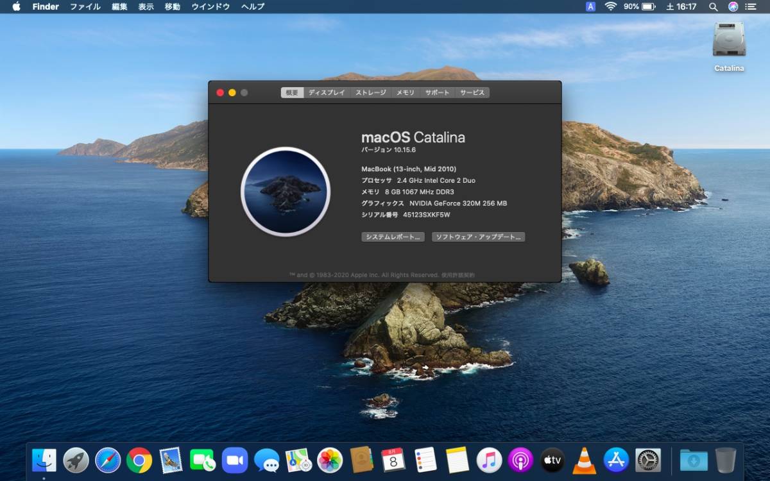Open the ウインドウ menu
Viewport: 770px width, 481px height.
(x=210, y=6)
